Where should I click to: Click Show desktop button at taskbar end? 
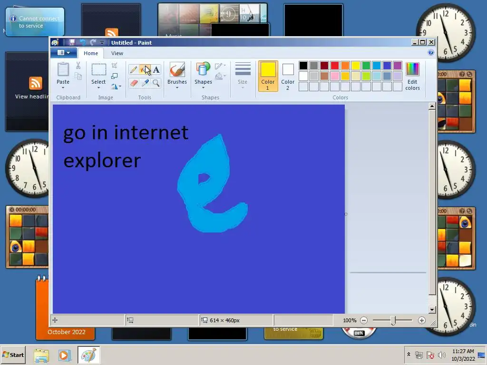(482, 355)
